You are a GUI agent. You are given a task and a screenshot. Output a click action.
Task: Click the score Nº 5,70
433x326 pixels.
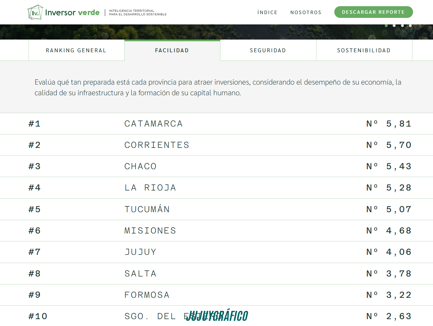pyautogui.click(x=389, y=145)
